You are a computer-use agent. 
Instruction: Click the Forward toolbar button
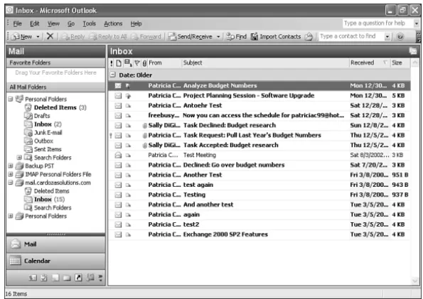(x=146, y=36)
